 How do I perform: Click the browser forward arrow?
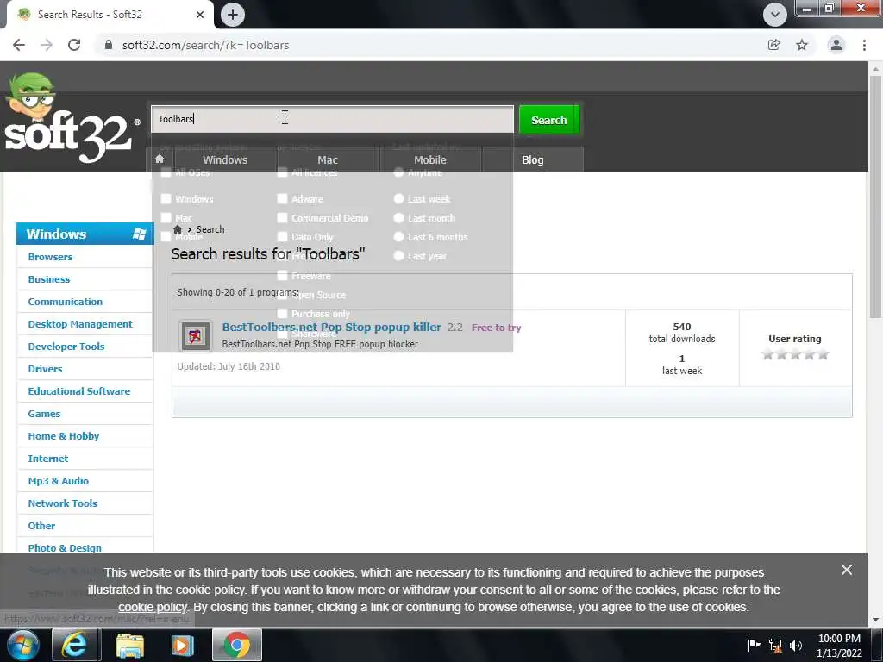(x=47, y=45)
